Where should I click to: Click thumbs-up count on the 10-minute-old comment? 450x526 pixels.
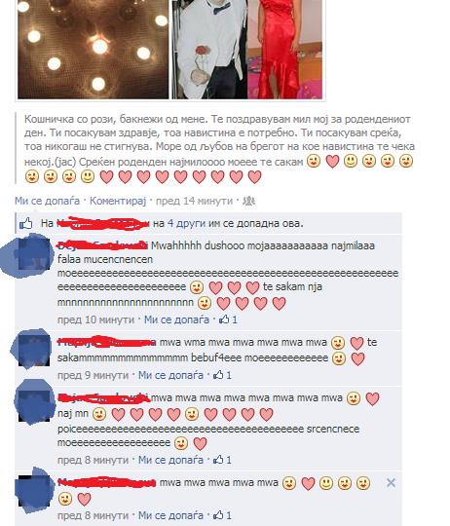[228, 319]
